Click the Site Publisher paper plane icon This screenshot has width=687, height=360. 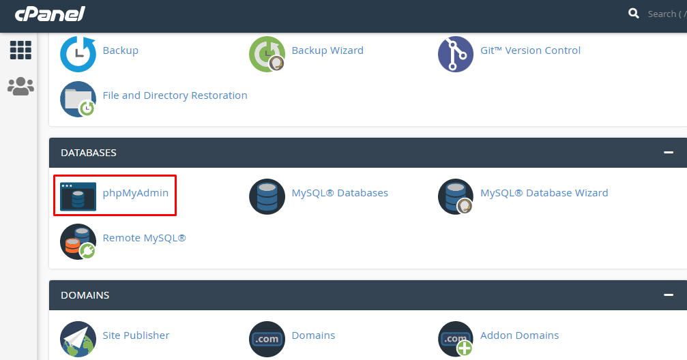click(78, 338)
